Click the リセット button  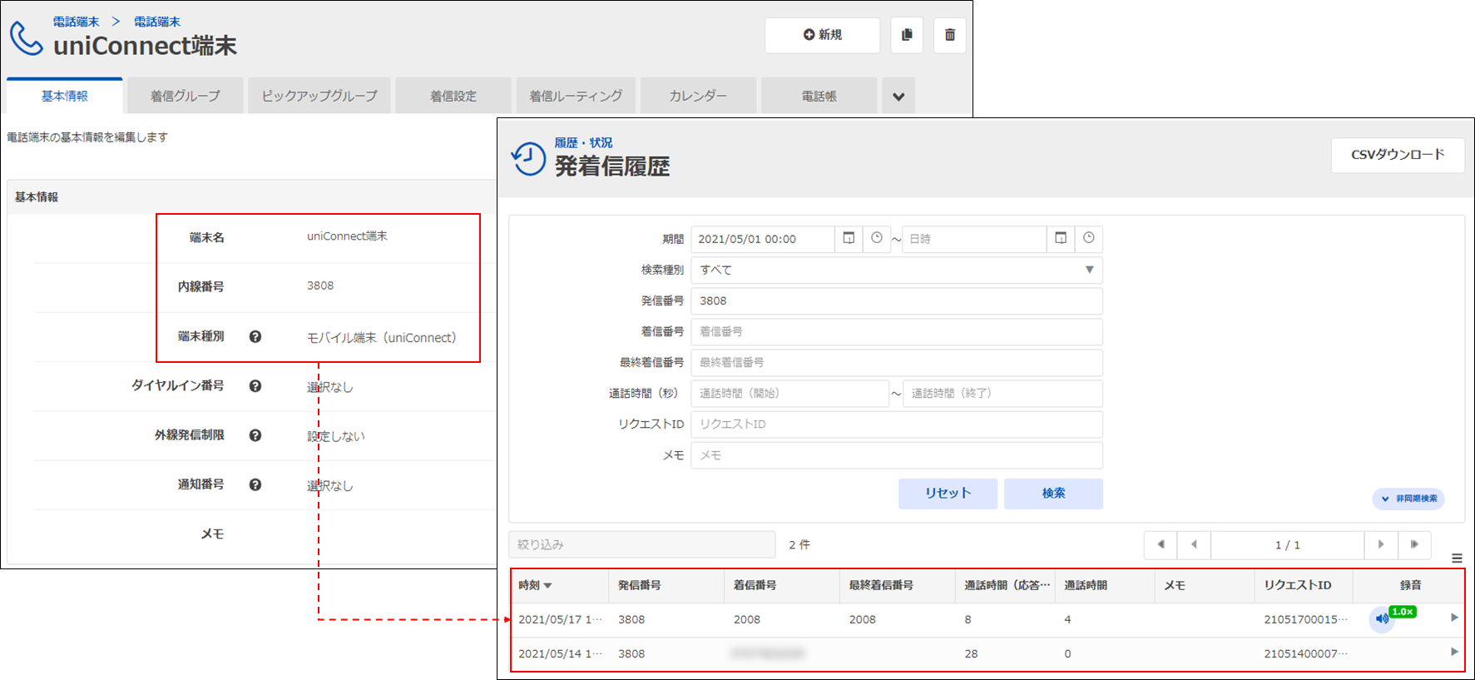click(948, 494)
